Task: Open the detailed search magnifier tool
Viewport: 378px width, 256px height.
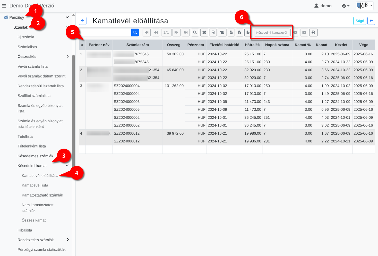Action: [x=195, y=32]
